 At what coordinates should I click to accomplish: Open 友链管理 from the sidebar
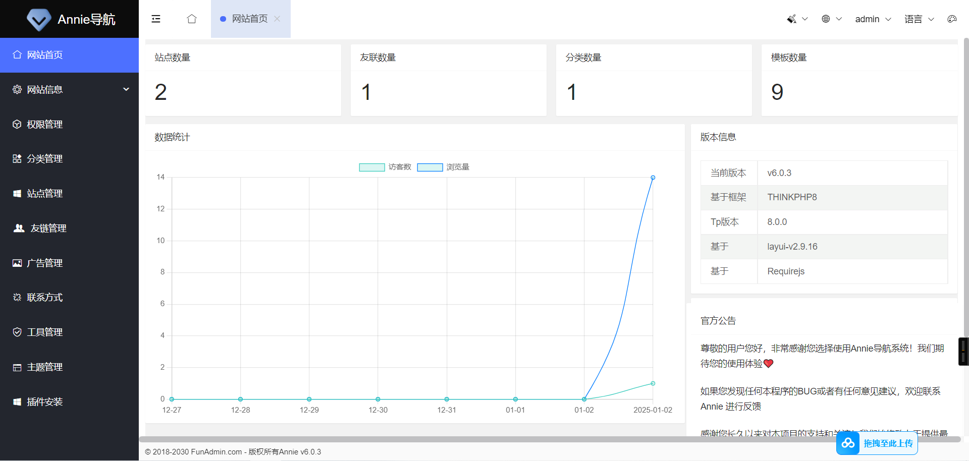click(48, 228)
